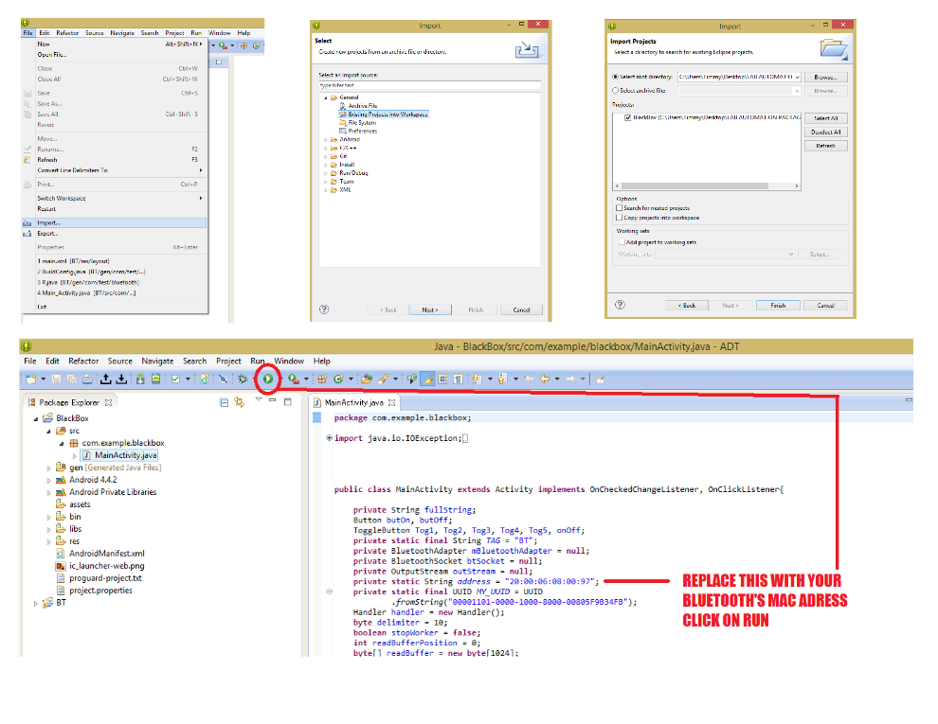Click the New Java Package toolbar icon
Screen dimensions: 938x724
[322, 379]
